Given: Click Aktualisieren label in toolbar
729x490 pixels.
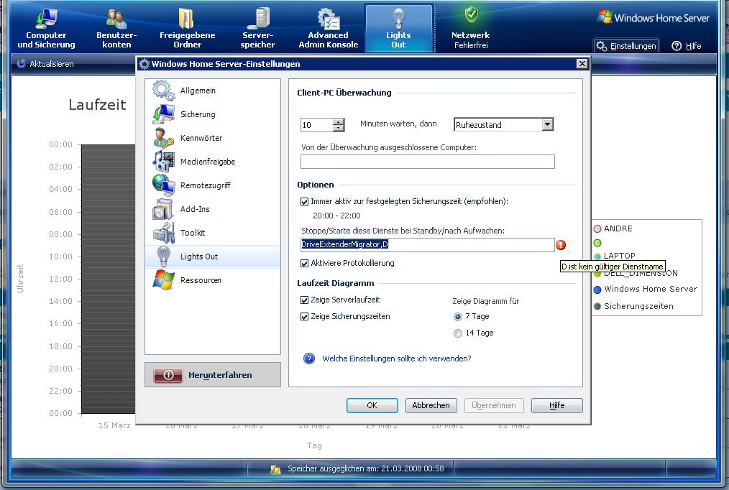Looking at the screenshot, I should coord(52,64).
